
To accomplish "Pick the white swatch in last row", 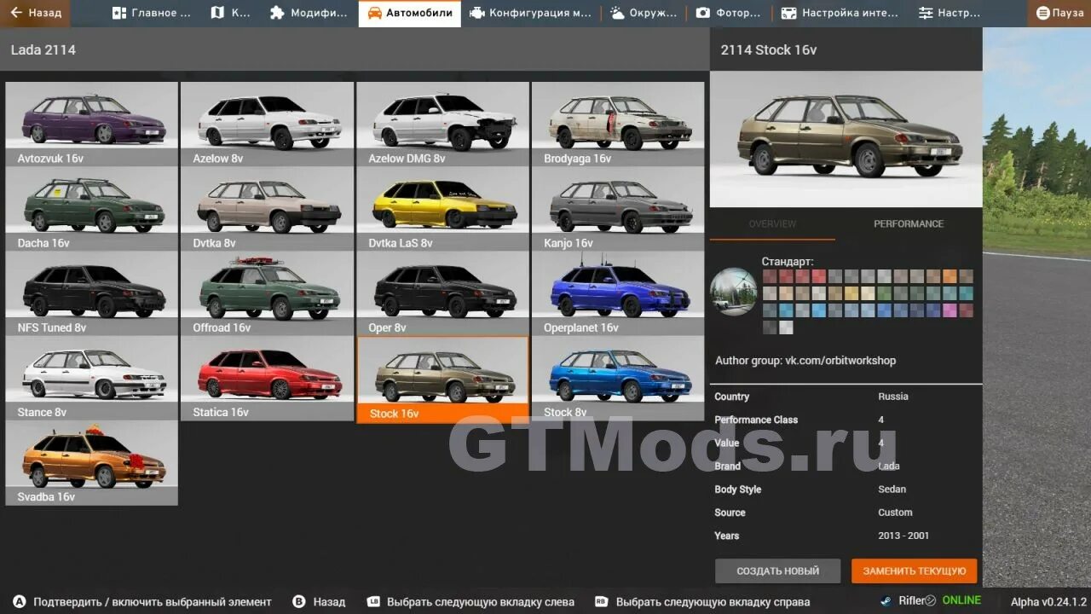I will tap(786, 327).
